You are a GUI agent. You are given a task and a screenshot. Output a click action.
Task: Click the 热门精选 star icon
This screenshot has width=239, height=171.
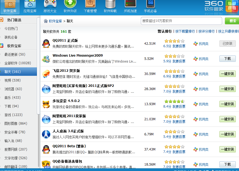(x=1, y=20)
